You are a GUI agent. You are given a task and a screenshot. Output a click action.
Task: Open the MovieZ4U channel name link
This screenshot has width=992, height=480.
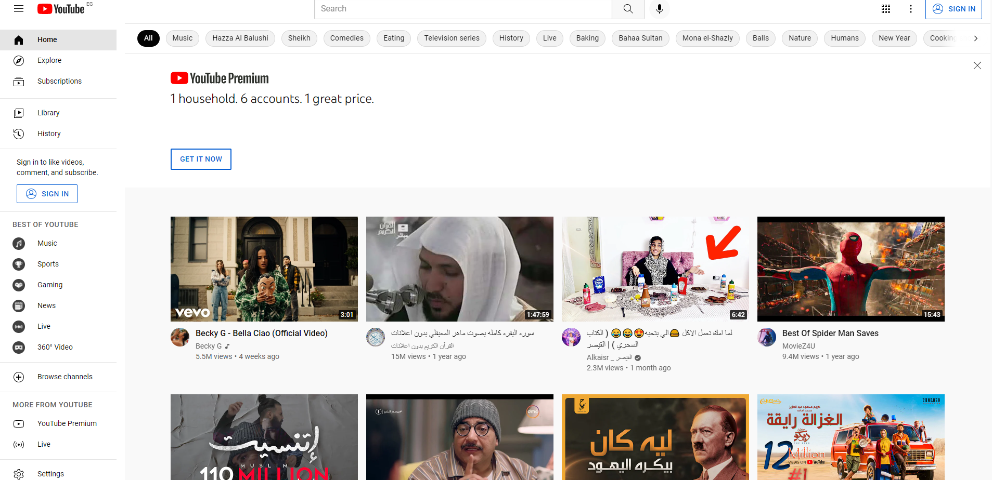pos(798,346)
